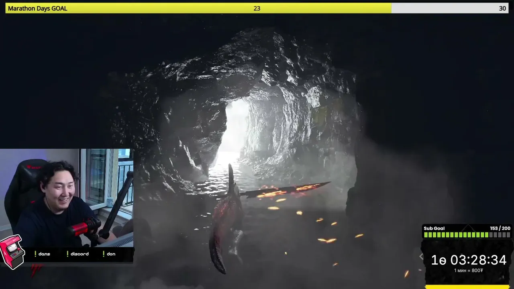The height and width of the screenshot is (289, 514).
Task: Click the green Sub Goal progress bar
Action: [467, 235]
